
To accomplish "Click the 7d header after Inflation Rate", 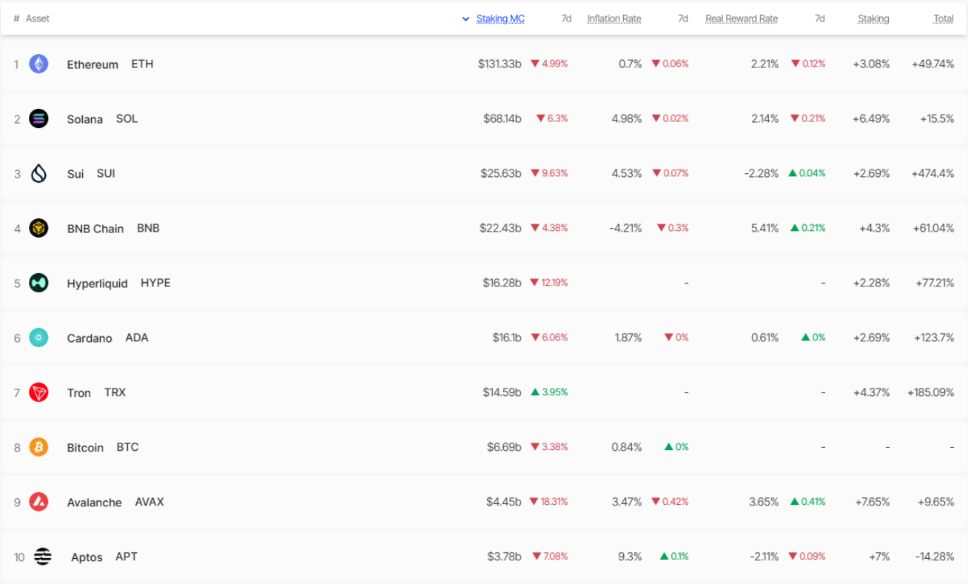I will 683,19.
